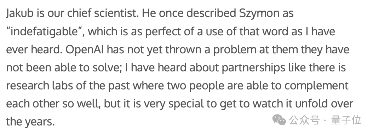373x135 pixels.
Task: Click the word partnerships
Action: 253,68
